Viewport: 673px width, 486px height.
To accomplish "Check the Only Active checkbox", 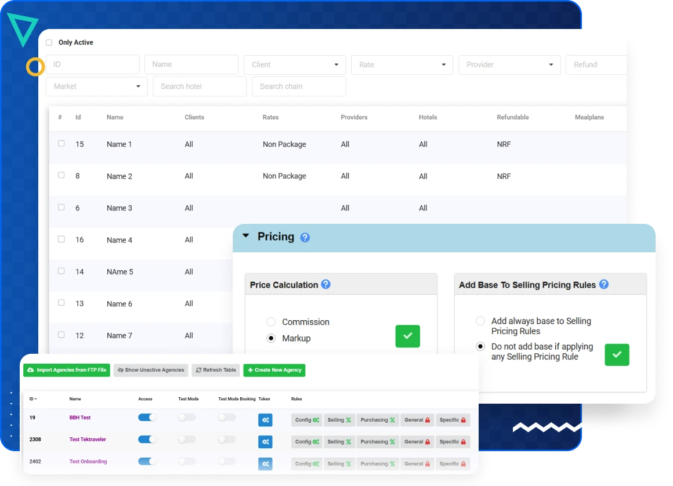I will [x=49, y=42].
